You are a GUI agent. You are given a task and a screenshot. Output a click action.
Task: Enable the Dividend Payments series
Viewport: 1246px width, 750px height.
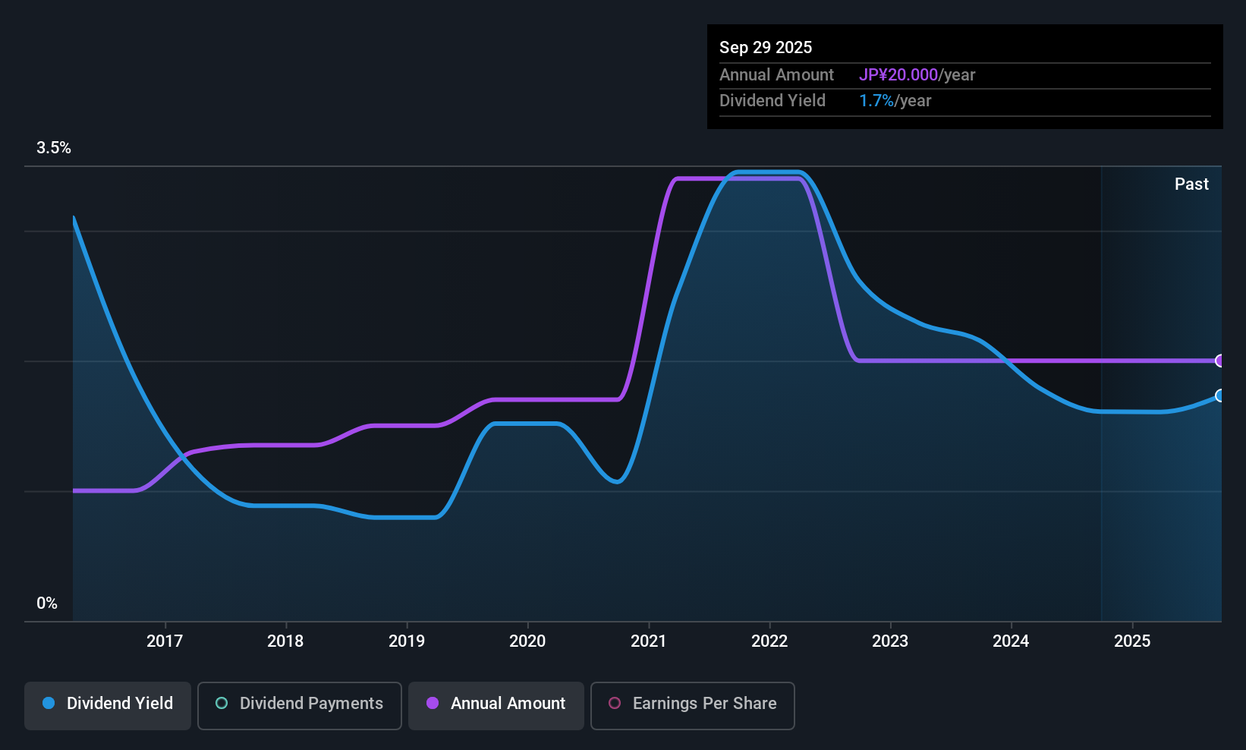click(x=299, y=704)
